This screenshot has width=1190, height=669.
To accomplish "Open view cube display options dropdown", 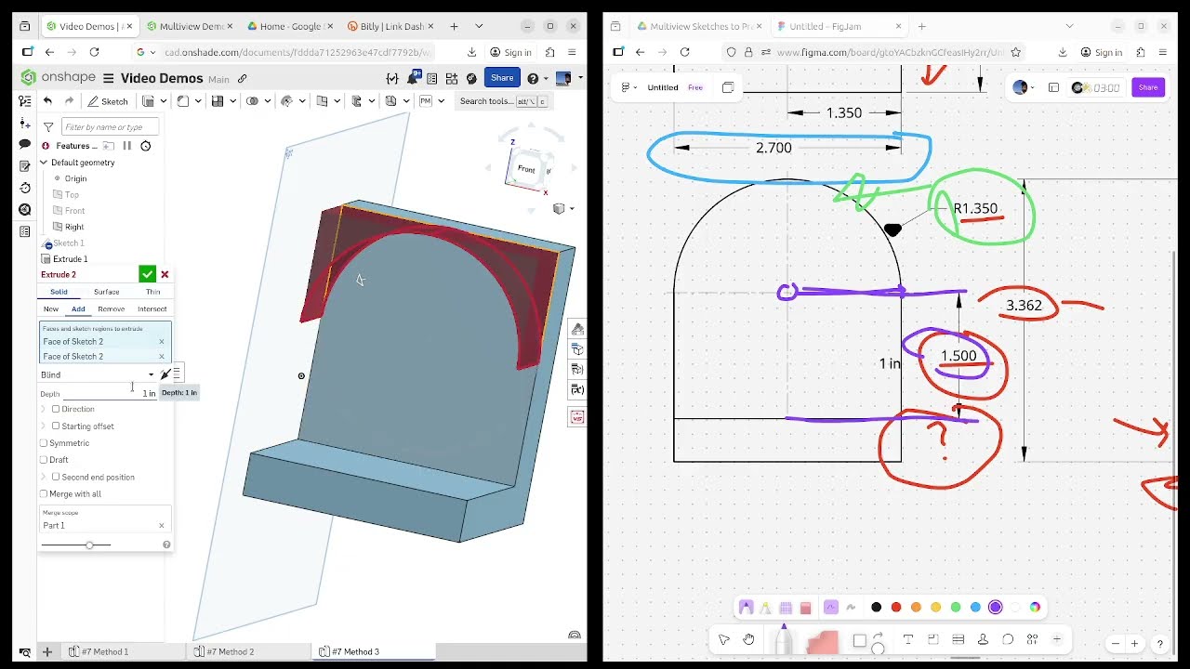I will [562, 209].
